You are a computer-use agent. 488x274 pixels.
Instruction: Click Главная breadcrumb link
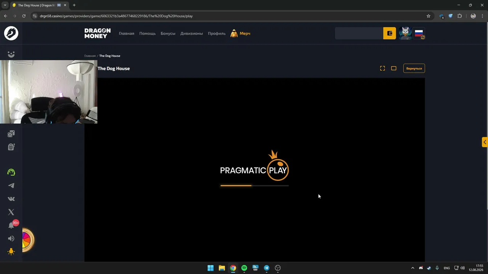[90, 56]
